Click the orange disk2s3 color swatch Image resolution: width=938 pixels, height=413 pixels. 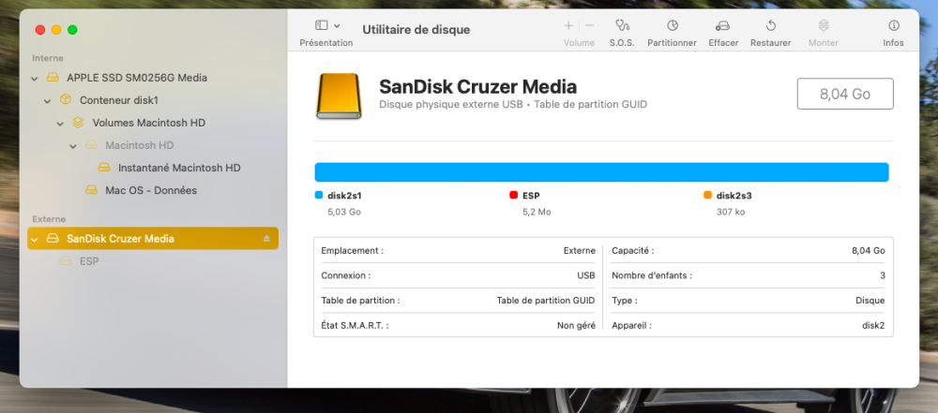coord(707,195)
